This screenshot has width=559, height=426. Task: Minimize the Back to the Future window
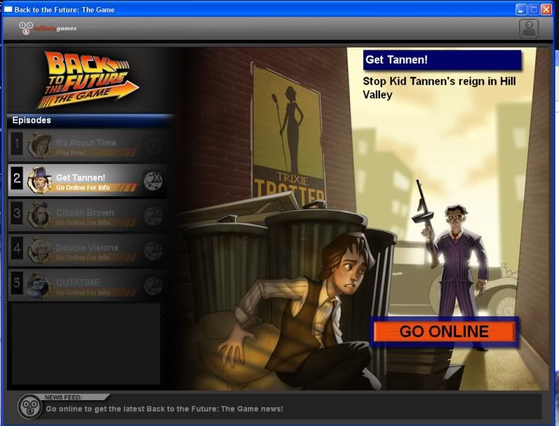point(521,10)
